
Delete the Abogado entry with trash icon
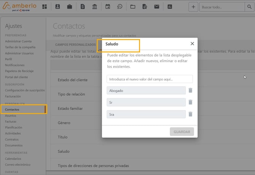[x=190, y=90]
